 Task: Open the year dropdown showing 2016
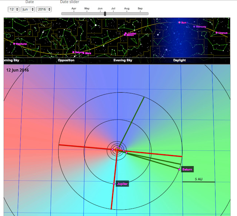coord(44,9)
